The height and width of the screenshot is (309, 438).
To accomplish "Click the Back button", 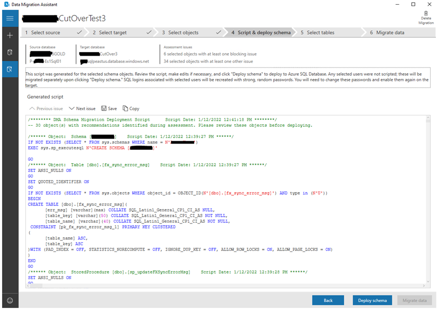I will click(328, 300).
